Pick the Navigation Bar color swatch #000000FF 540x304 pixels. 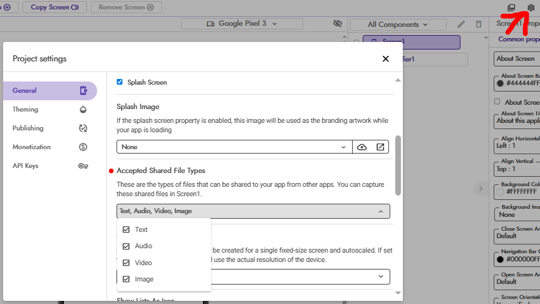tap(500, 259)
